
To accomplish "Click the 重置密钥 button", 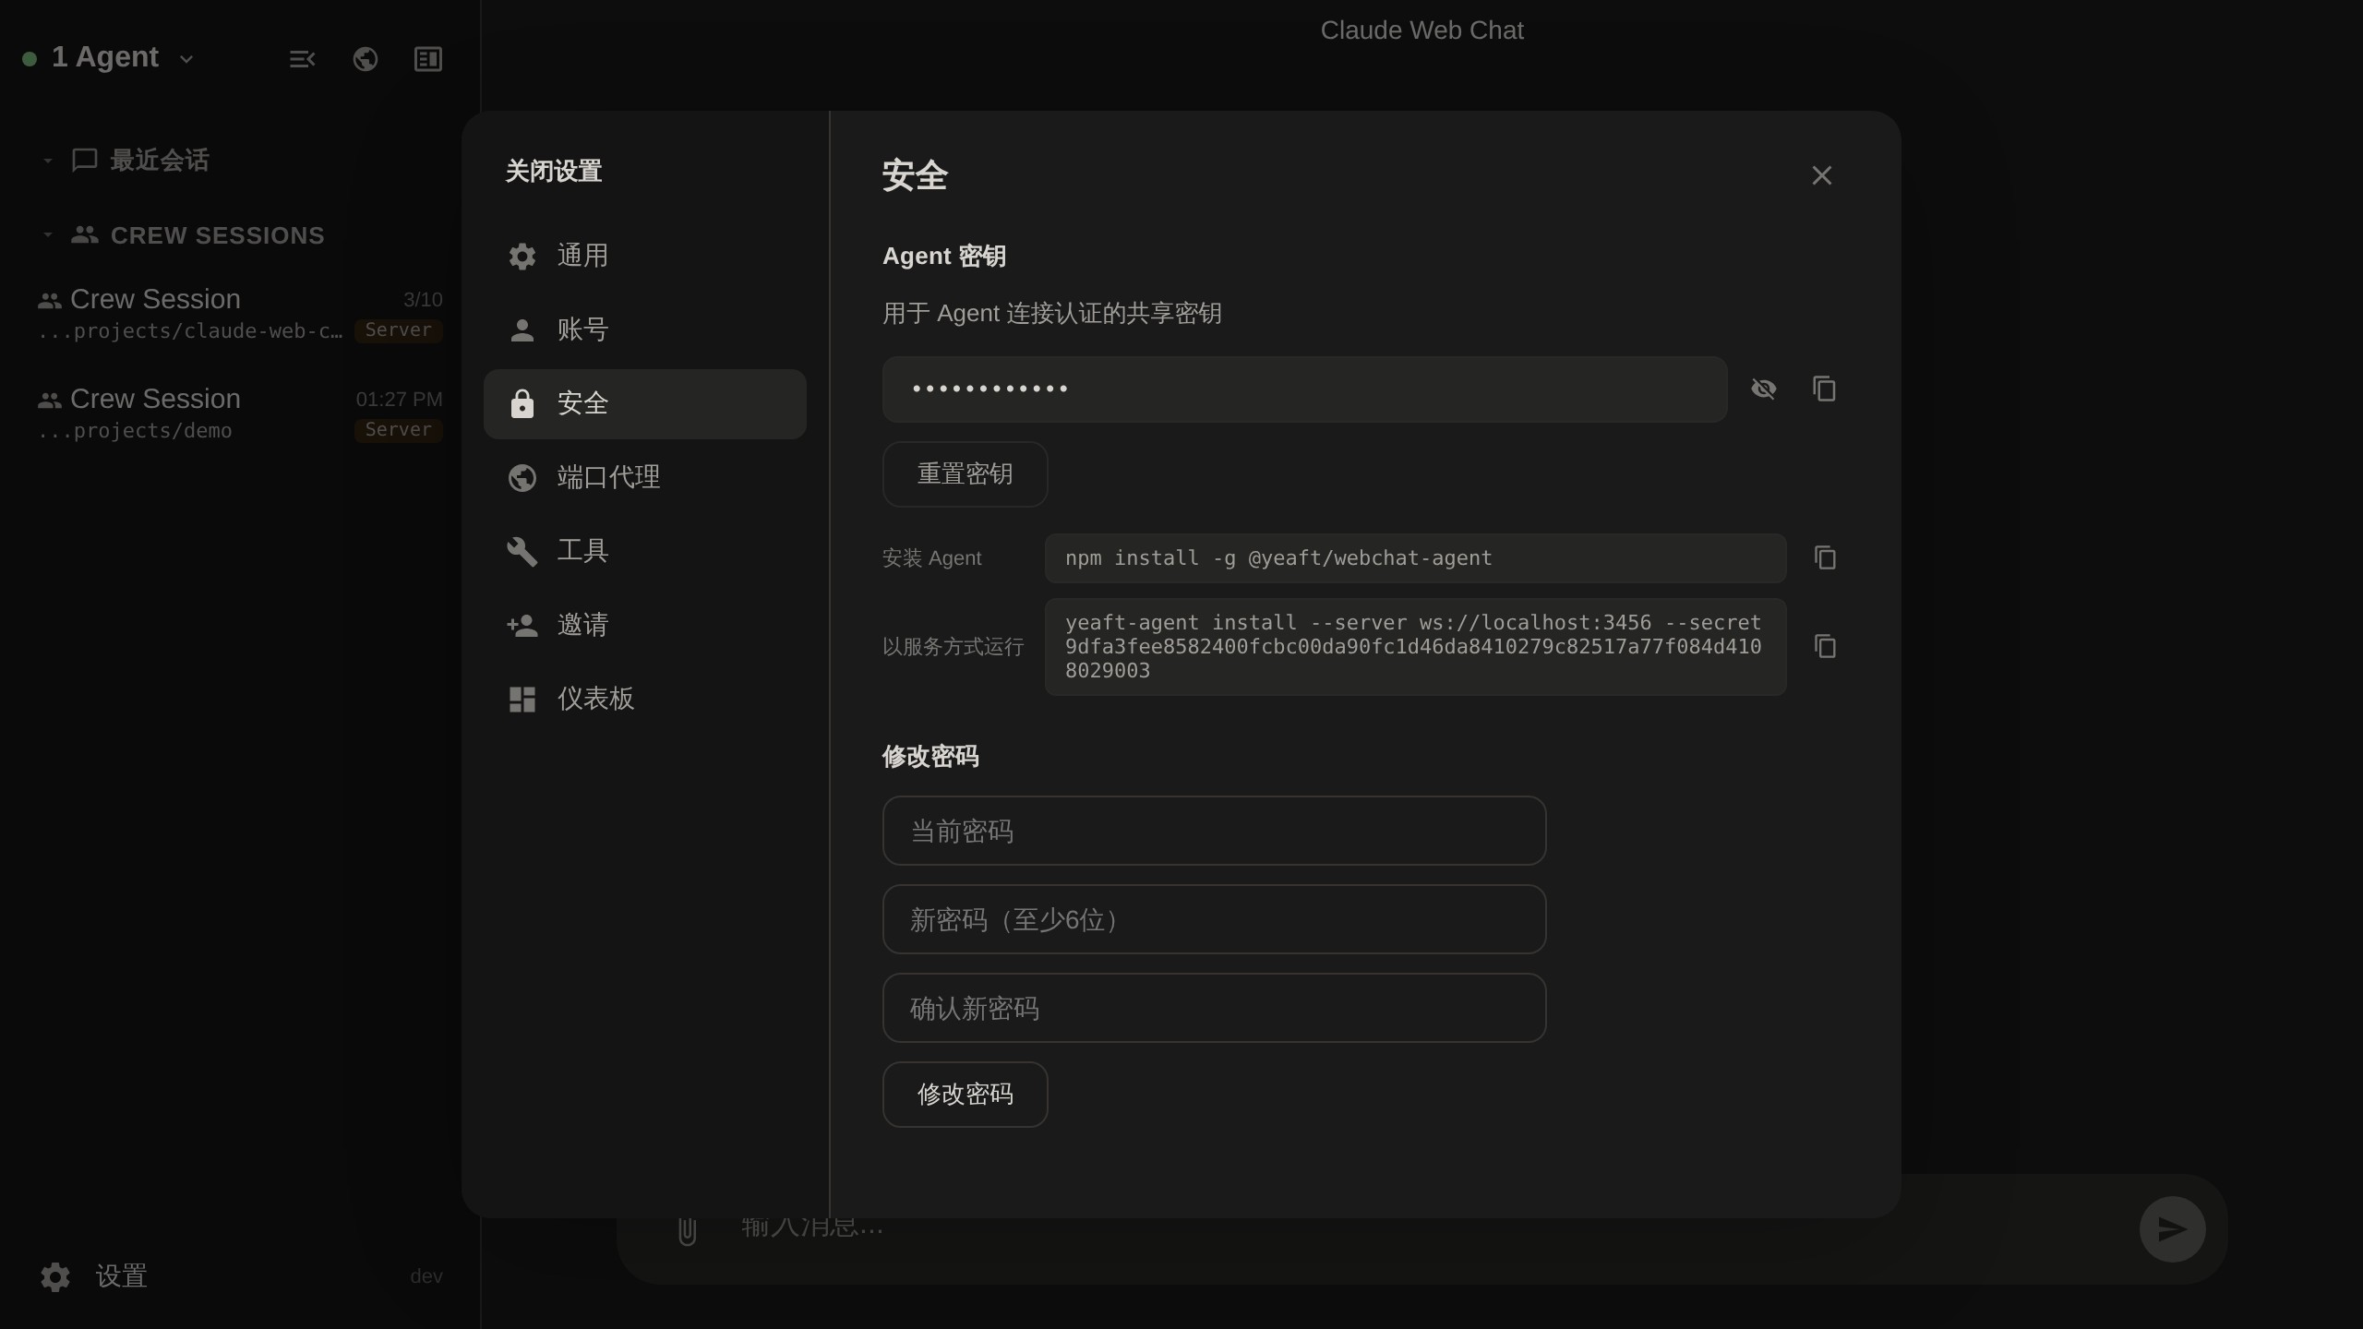I will [x=965, y=473].
